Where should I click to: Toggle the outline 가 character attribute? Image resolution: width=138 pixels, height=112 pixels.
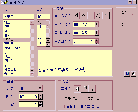99,15
